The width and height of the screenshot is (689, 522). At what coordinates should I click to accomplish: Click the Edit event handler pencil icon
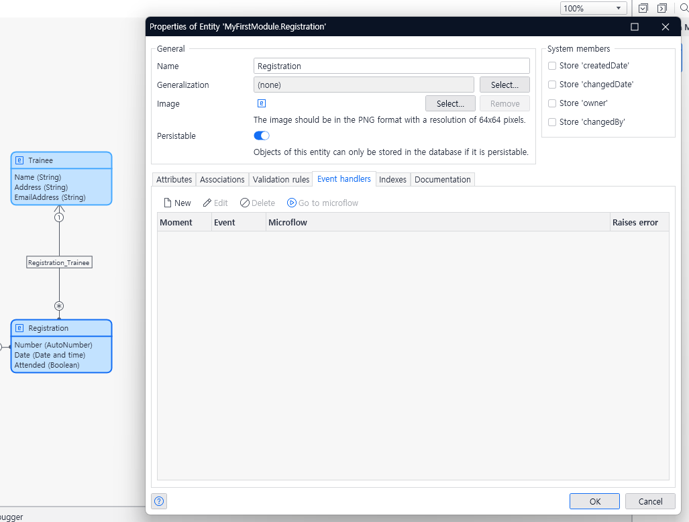pyautogui.click(x=207, y=203)
